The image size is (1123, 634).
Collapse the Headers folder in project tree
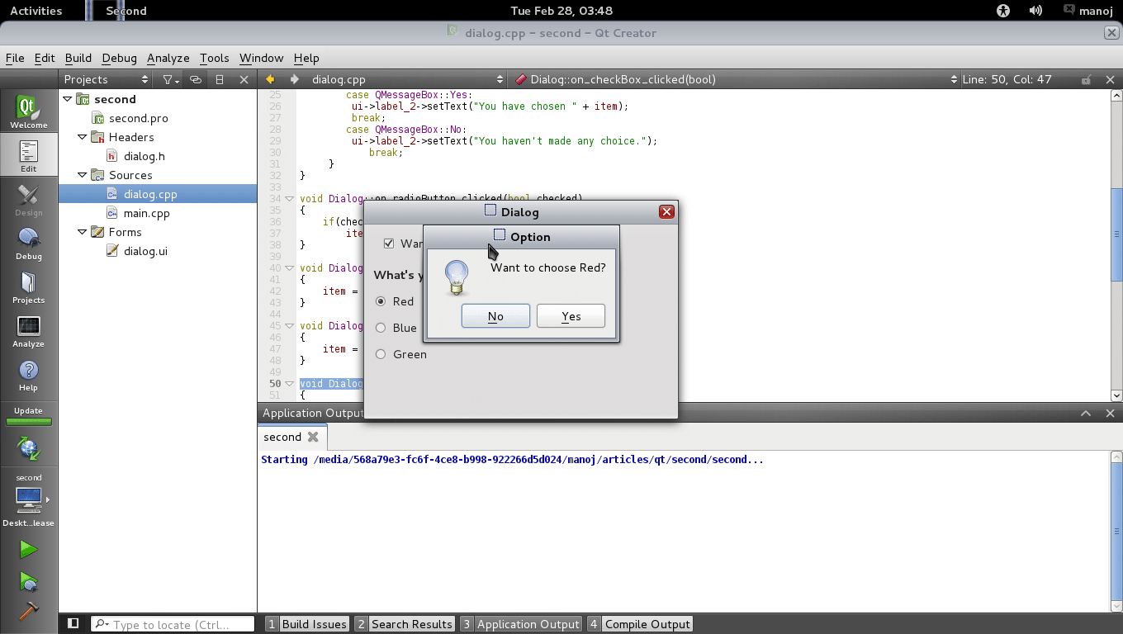tap(83, 137)
